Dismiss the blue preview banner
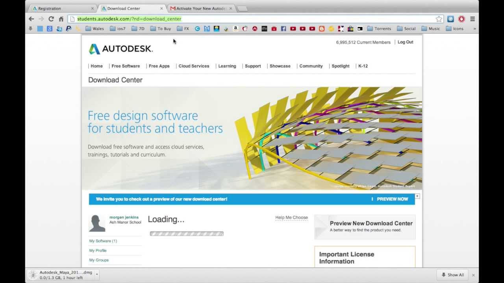 tap(417, 196)
